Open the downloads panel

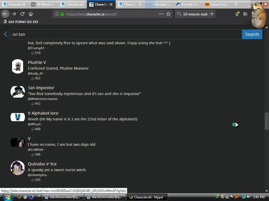(237, 14)
